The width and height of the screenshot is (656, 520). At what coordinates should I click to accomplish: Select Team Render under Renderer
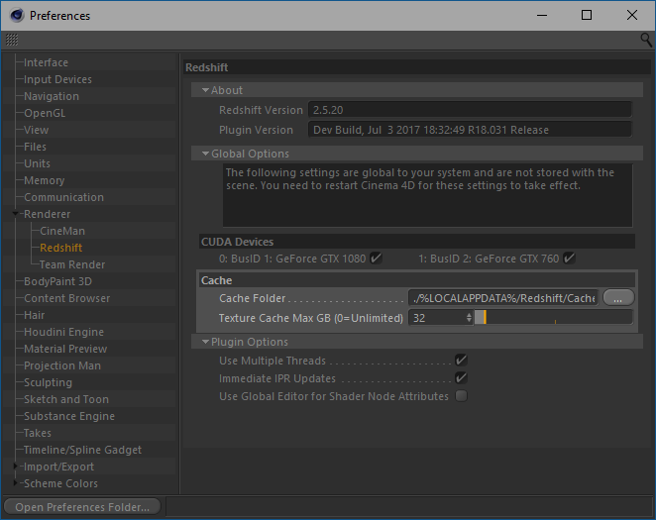72,264
